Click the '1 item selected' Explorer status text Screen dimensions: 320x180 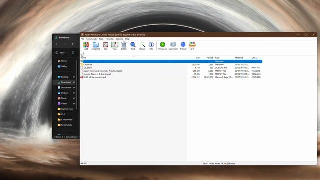point(71,137)
